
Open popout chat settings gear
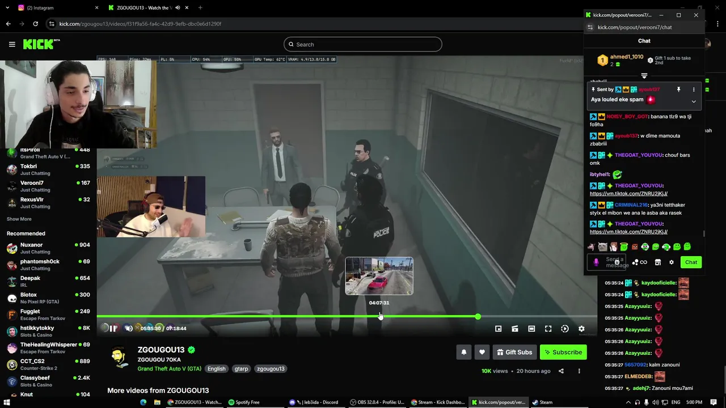coord(672,262)
